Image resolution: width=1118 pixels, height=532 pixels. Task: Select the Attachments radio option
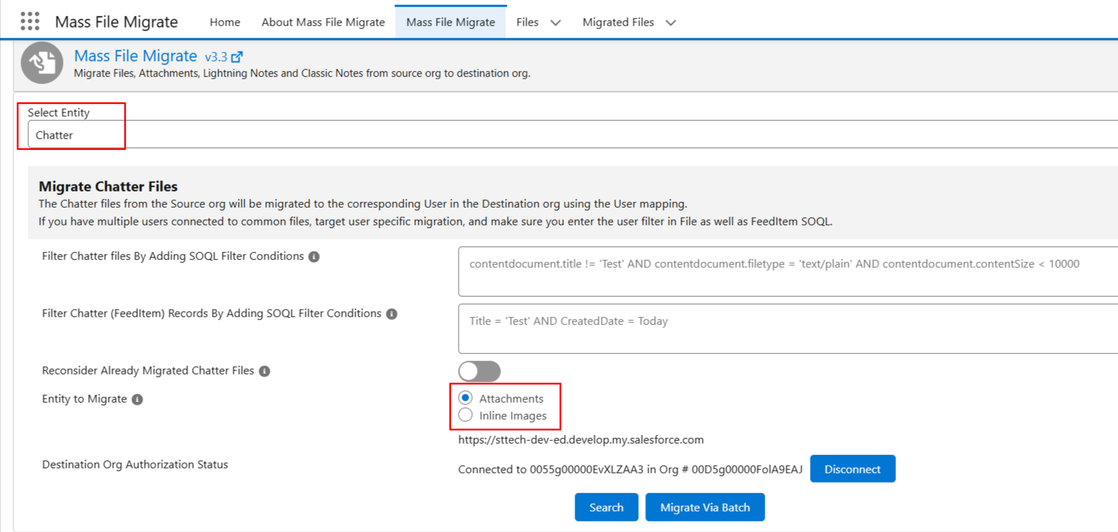tap(465, 398)
